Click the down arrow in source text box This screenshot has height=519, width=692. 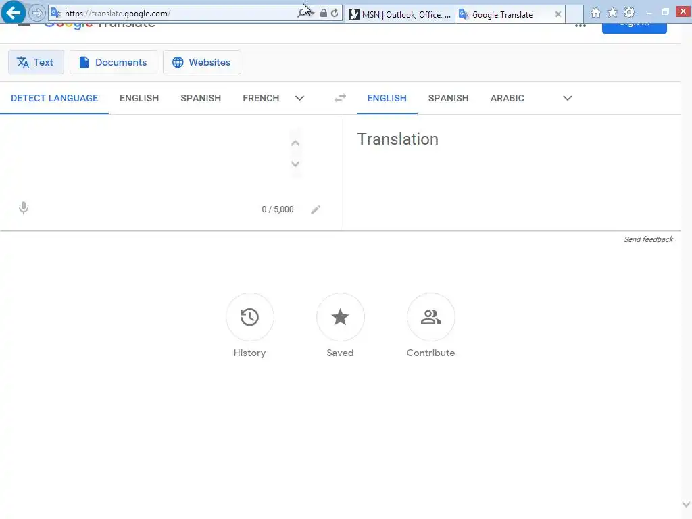296,164
